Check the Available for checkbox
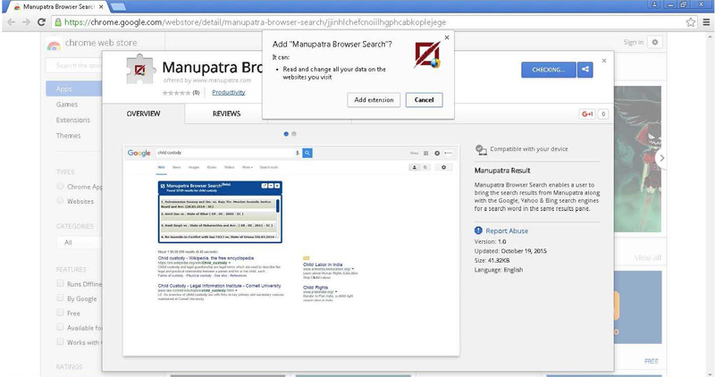 point(60,327)
